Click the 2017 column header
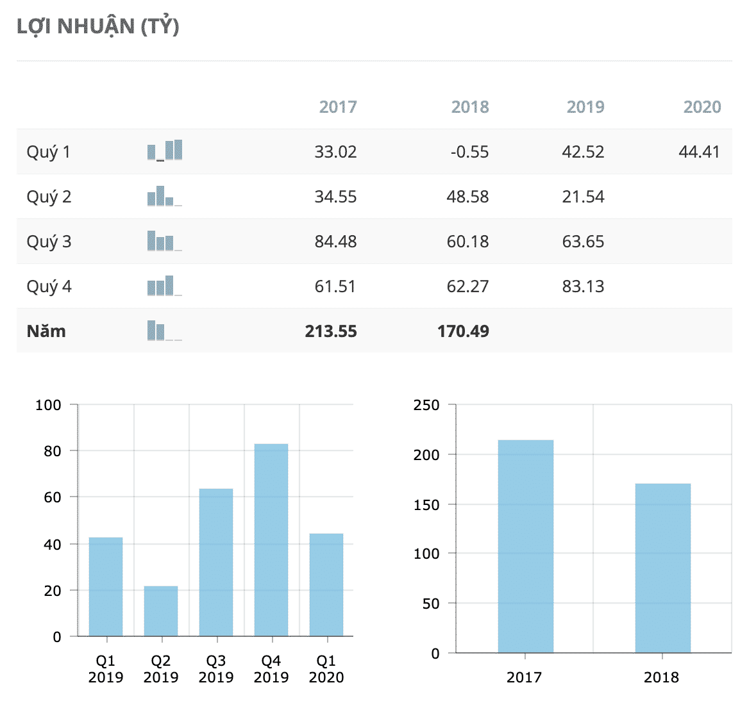749x701 pixels. pos(338,107)
